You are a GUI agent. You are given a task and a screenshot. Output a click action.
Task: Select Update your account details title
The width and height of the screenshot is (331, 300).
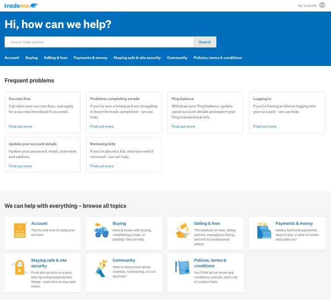pos(33,144)
